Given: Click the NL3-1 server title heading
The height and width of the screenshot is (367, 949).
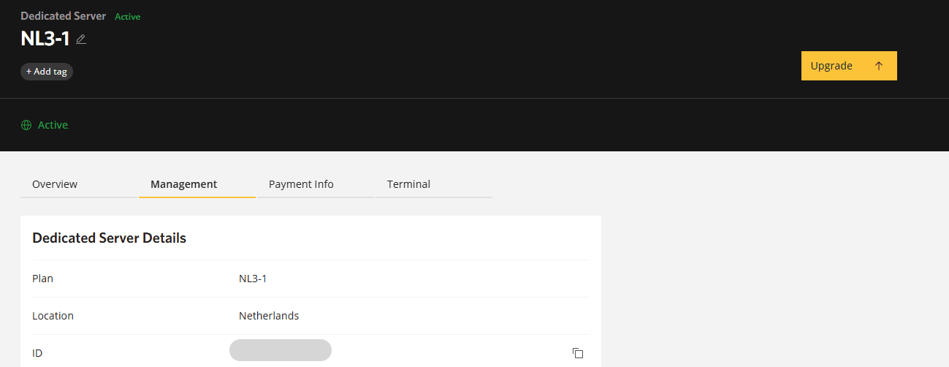Looking at the screenshot, I should [x=45, y=39].
